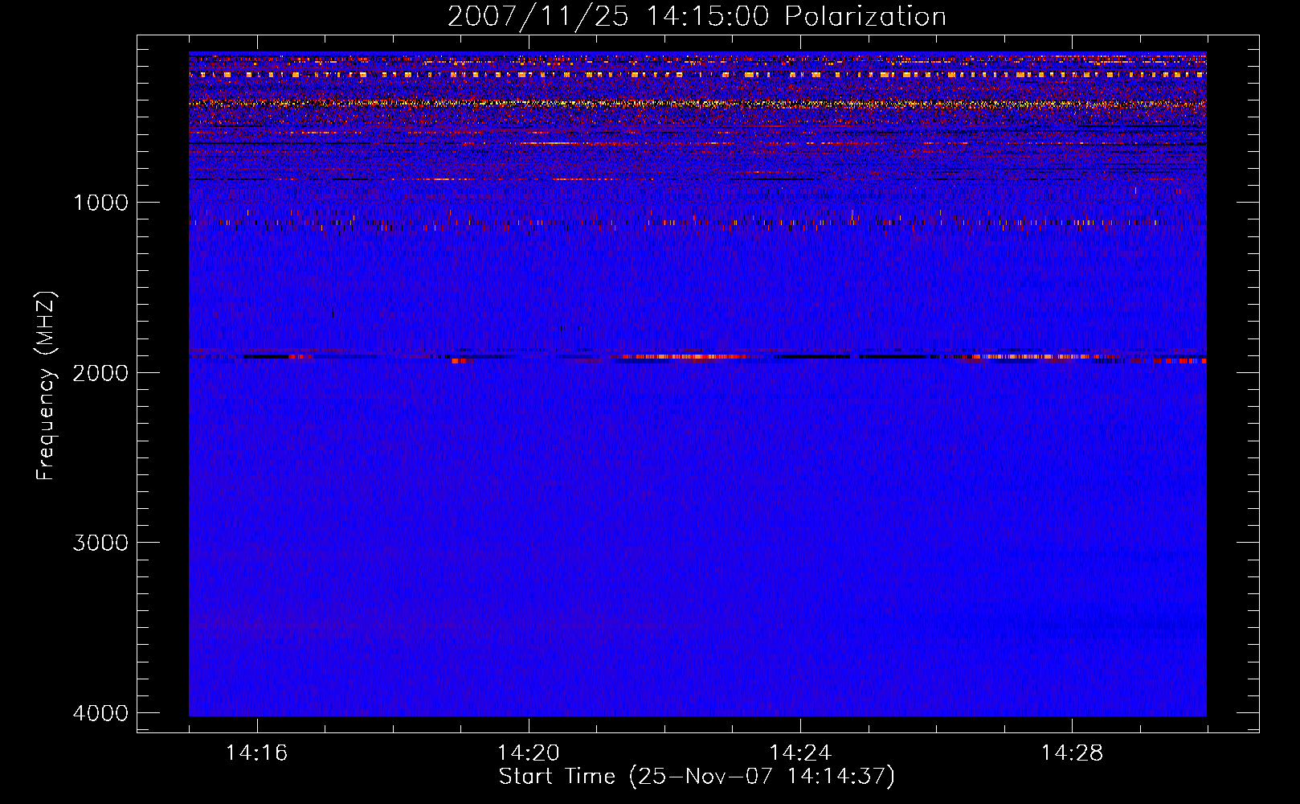Click the 1000 frequency tick label
This screenshot has height=804, width=1300.
click(100, 203)
